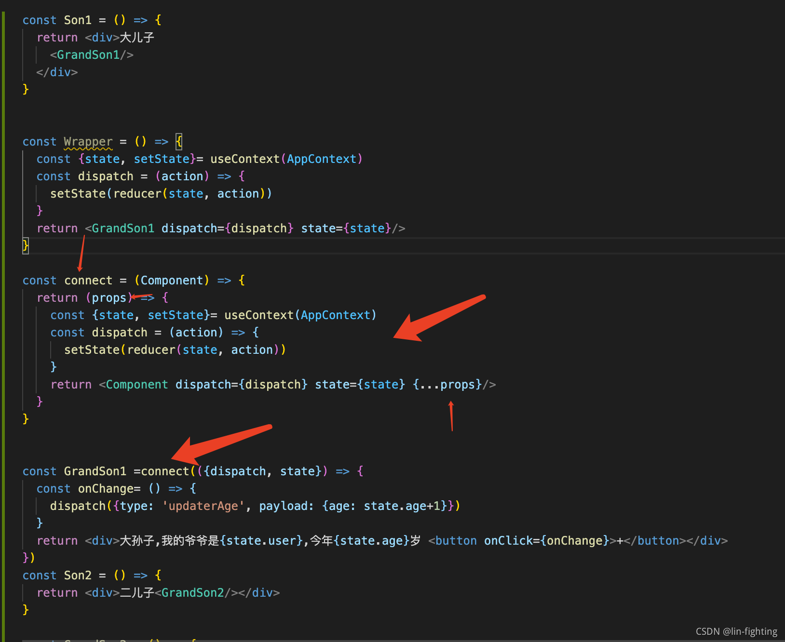
Task: Click 'useContext(AppContext)' inside connect
Action: (300, 315)
